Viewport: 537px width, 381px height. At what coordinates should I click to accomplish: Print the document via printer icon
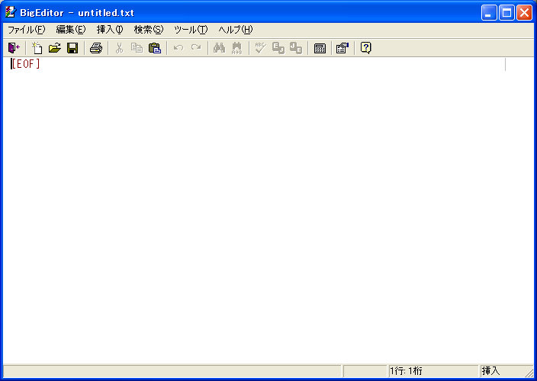pos(95,48)
